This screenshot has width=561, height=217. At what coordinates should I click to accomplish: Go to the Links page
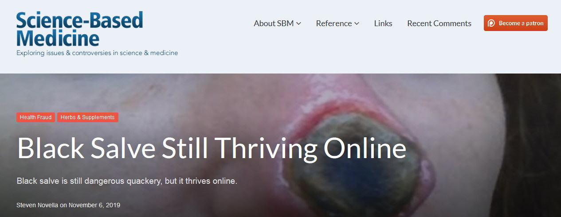pyautogui.click(x=383, y=23)
